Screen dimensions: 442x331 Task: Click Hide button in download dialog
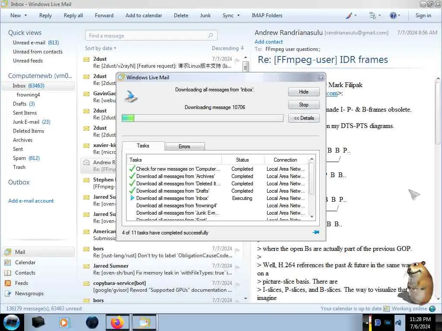[303, 92]
